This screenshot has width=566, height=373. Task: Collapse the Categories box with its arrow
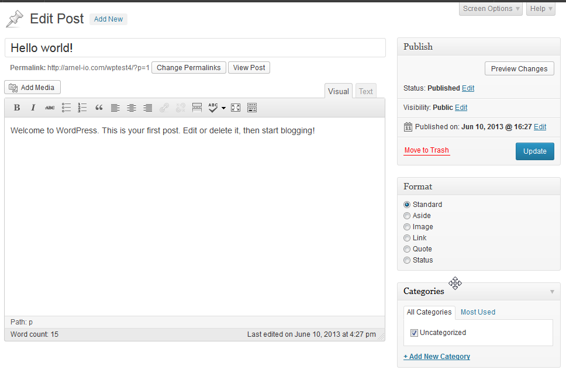click(553, 291)
